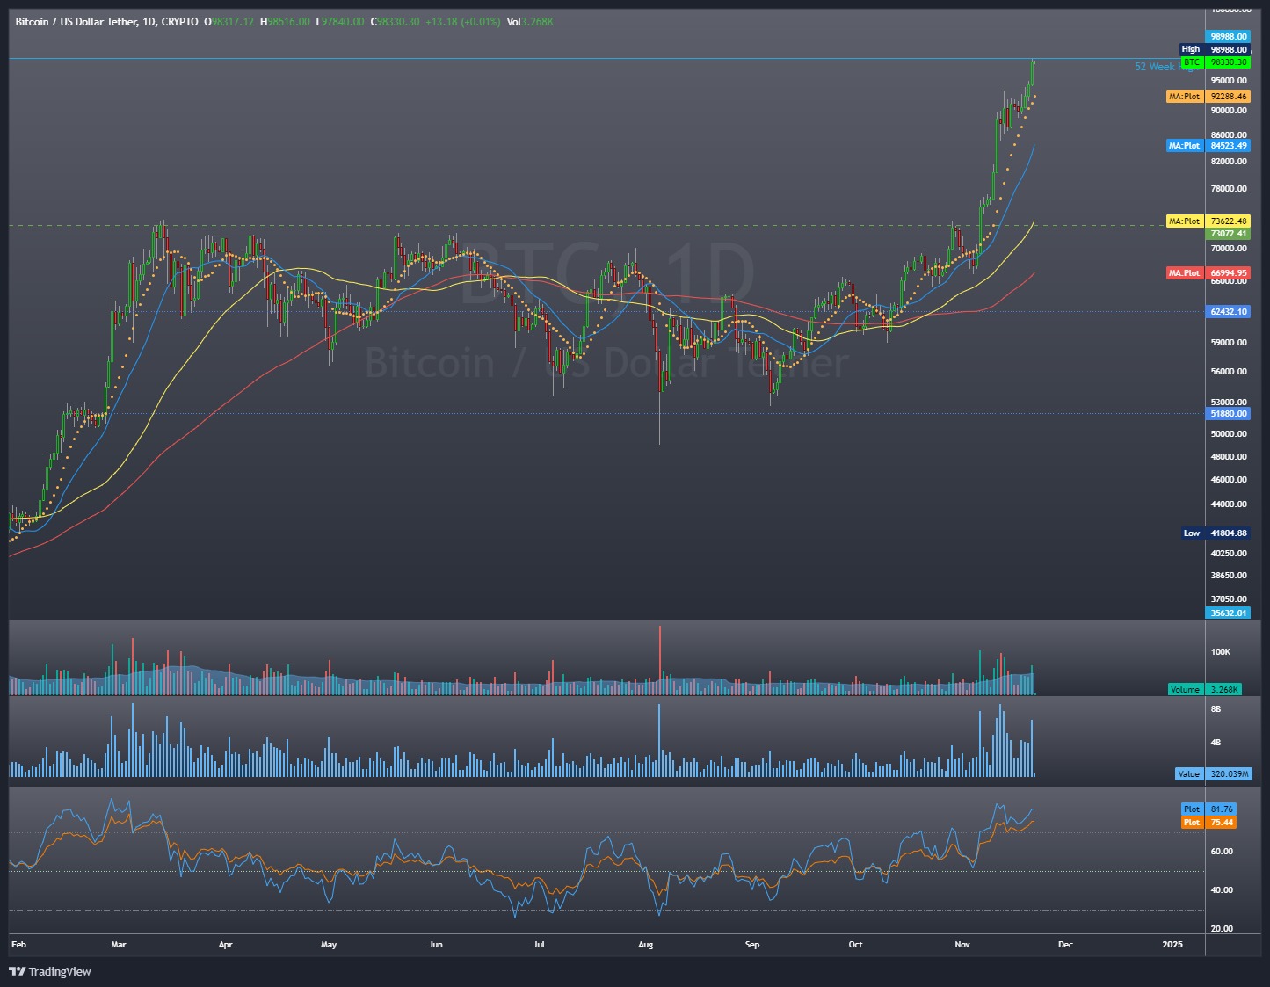Click the 8B value axis tick
This screenshot has width=1270, height=987.
pos(1216,709)
